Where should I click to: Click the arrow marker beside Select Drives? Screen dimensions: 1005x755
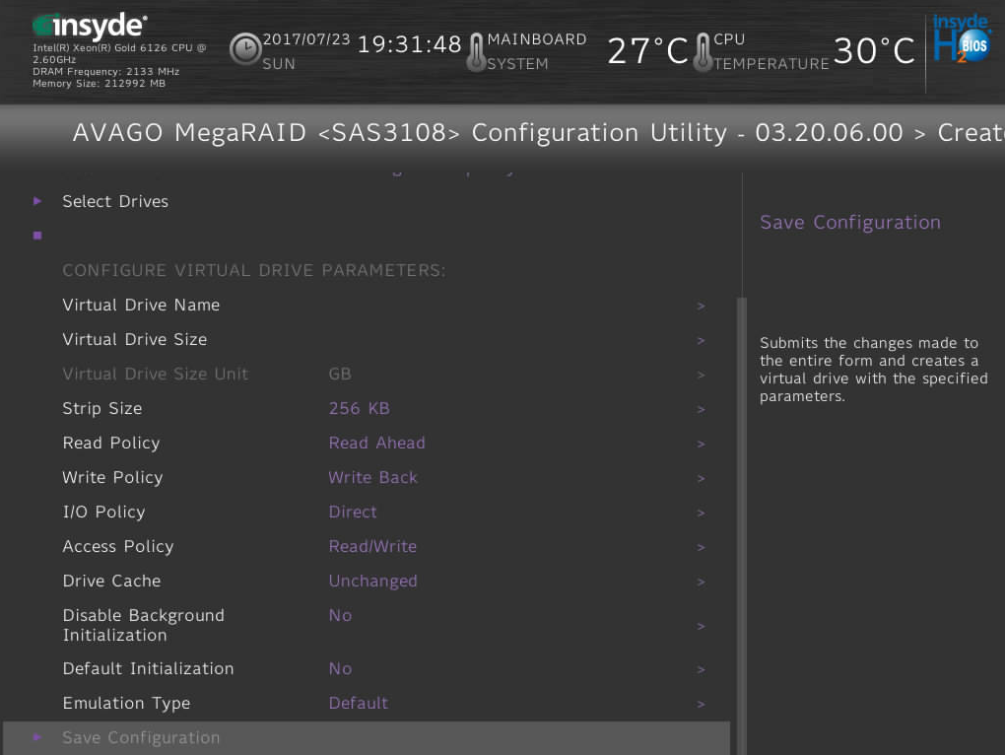[36, 201]
